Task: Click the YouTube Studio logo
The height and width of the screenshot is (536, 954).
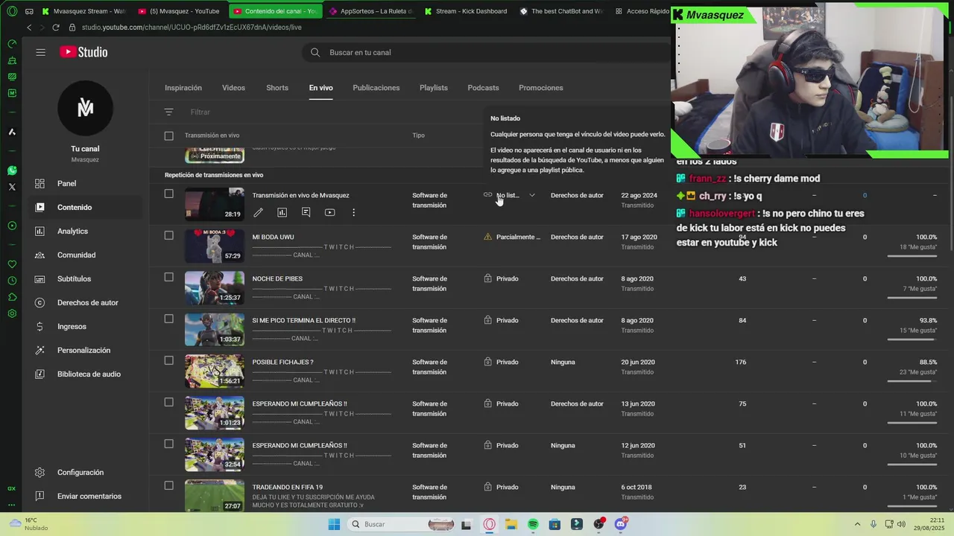Action: pyautogui.click(x=83, y=52)
